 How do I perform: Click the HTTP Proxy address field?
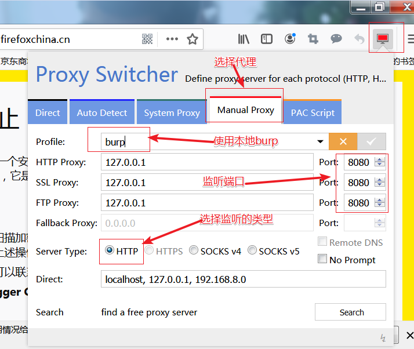coord(207,162)
